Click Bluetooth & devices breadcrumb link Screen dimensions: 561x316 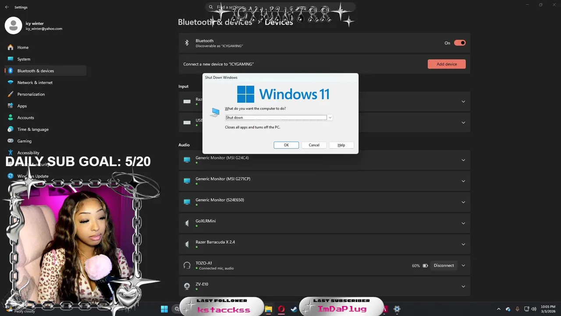215,22
